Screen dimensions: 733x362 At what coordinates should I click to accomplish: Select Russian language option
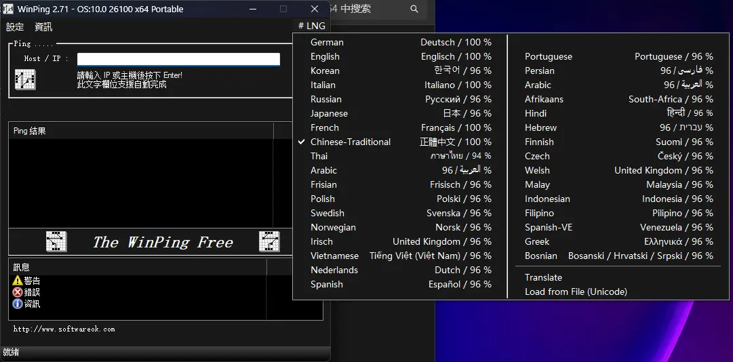point(401,100)
